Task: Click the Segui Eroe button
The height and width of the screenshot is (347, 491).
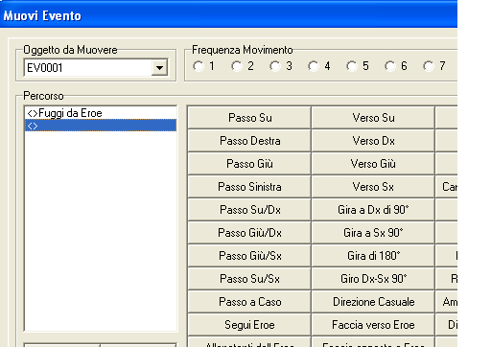Action: [249, 325]
